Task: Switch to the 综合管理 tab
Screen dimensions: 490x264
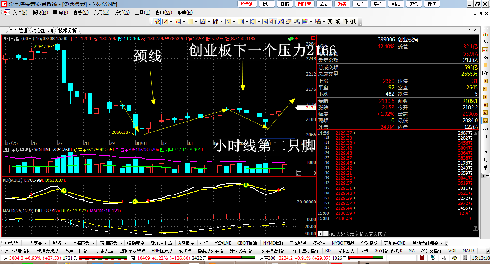Action: coord(19,30)
